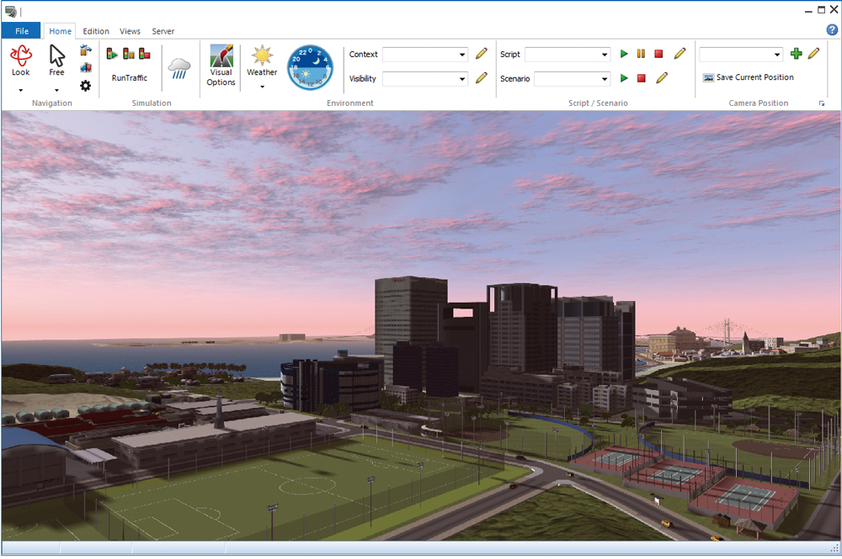Image resolution: width=842 pixels, height=559 pixels.
Task: Click the window resize grip corner
Action: [x=835, y=548]
